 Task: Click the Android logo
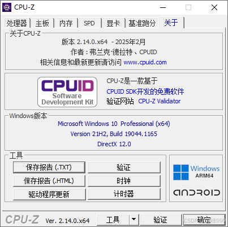point(196,193)
